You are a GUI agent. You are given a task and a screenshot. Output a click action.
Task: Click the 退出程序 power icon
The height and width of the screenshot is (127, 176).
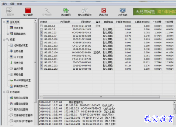(x=103, y=10)
